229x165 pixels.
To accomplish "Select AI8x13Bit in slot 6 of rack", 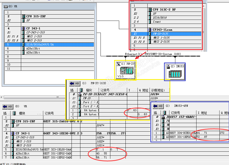I will [49, 48].
